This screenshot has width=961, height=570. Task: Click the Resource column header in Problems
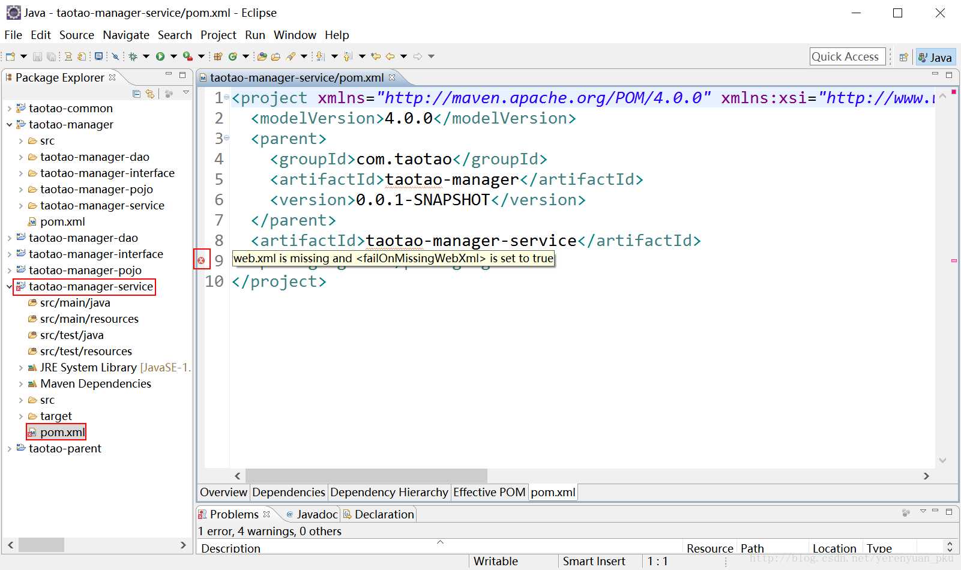[710, 548]
